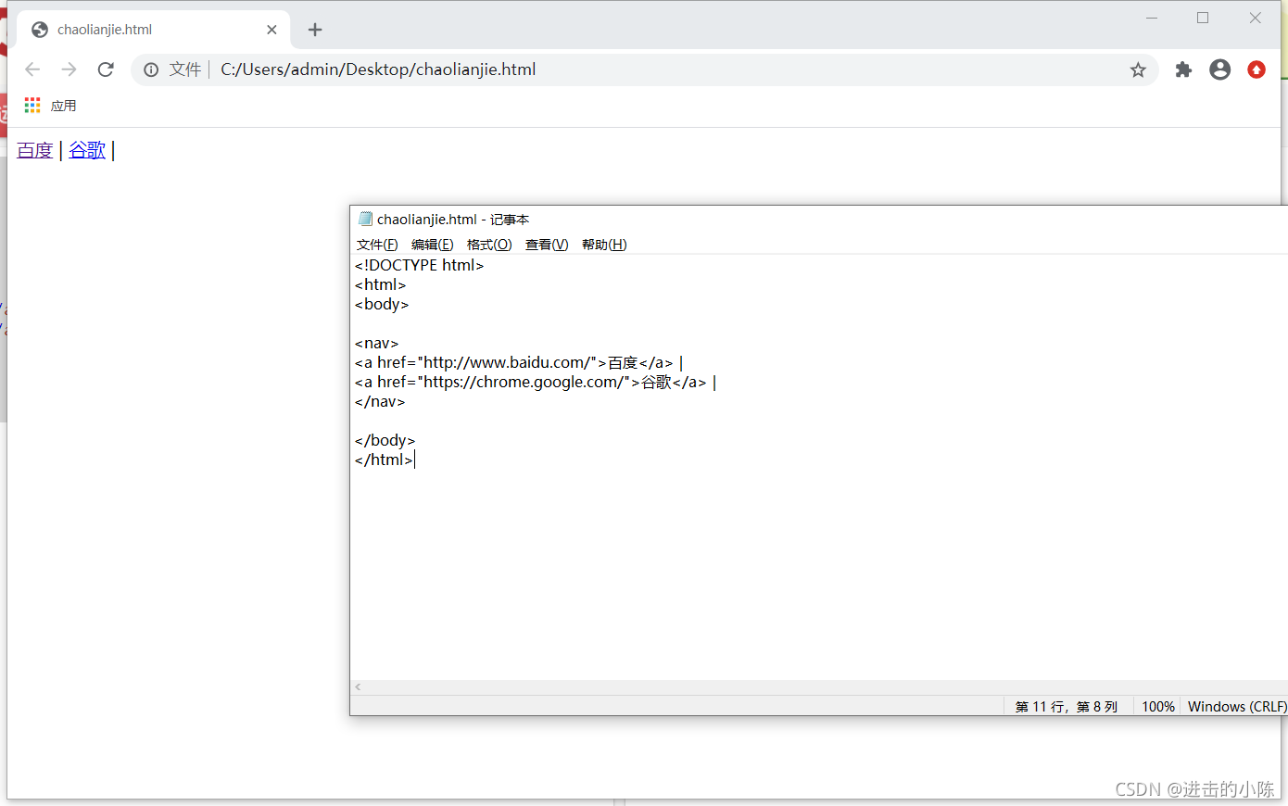Go back using Chrome's back arrow
The height and width of the screenshot is (806, 1288).
pyautogui.click(x=32, y=69)
